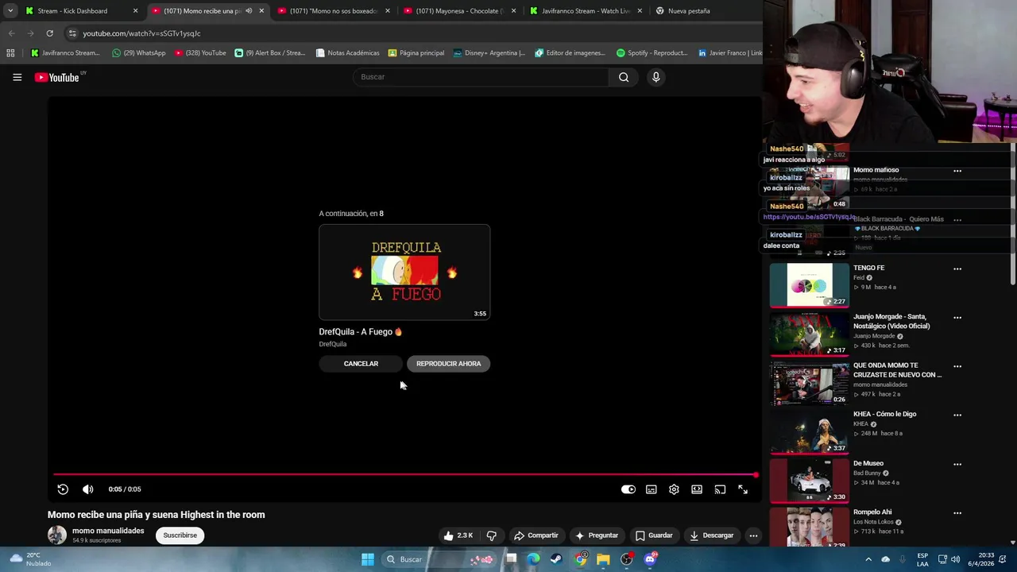Image resolution: width=1017 pixels, height=572 pixels.
Task: Cast the video to a TV
Action: (720, 489)
